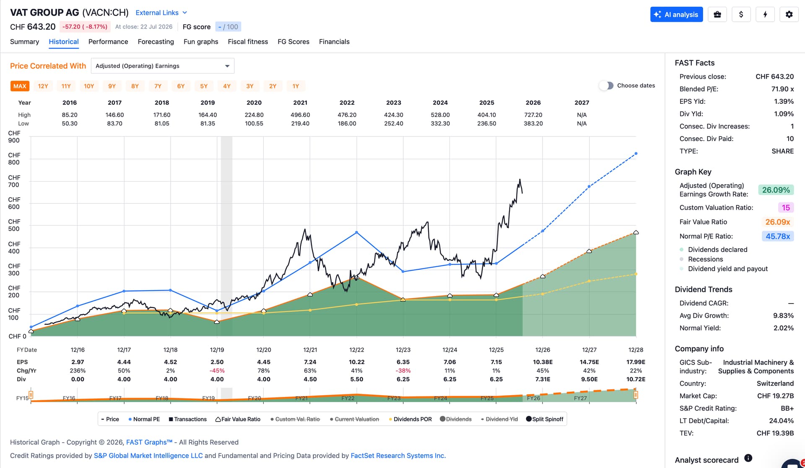
Task: Select the 12Y time range
Action: pos(43,86)
